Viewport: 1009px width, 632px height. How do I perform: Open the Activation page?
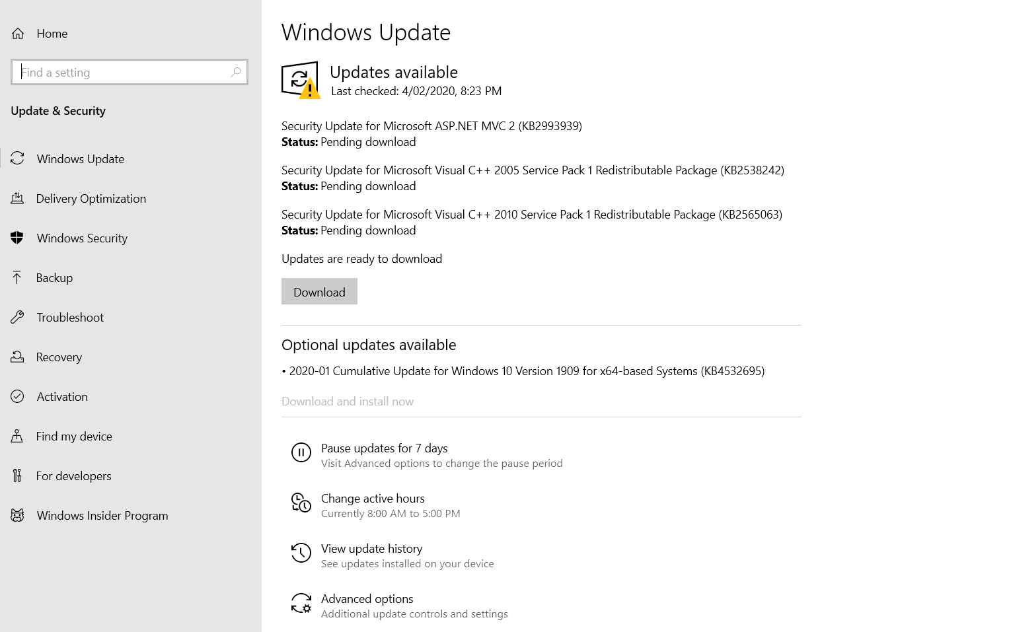(62, 397)
